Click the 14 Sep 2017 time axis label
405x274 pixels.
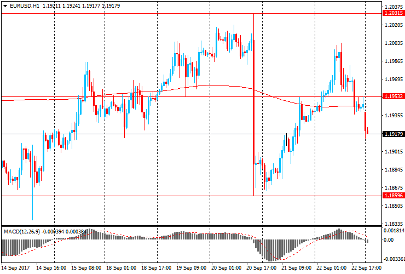click(15, 268)
